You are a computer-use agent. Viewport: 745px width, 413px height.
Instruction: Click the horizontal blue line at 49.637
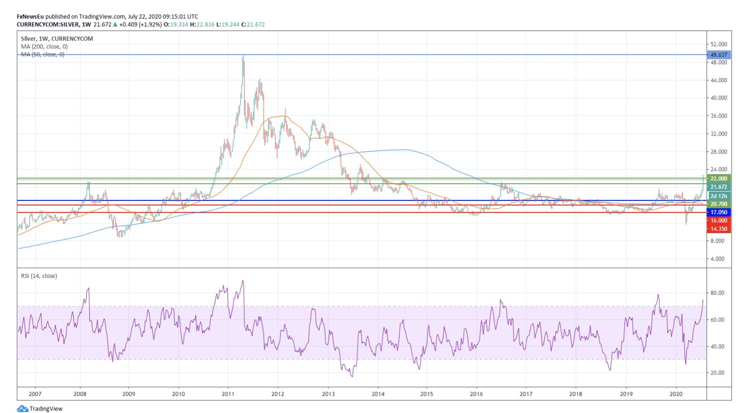click(x=374, y=55)
